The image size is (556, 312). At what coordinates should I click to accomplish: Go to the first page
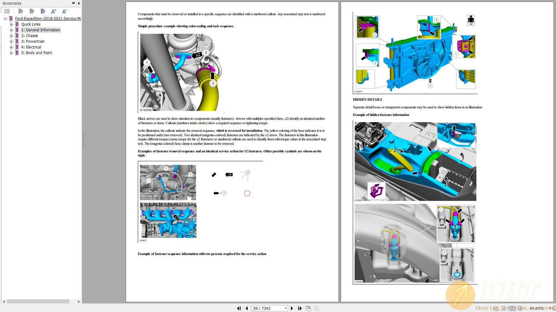pos(239,308)
